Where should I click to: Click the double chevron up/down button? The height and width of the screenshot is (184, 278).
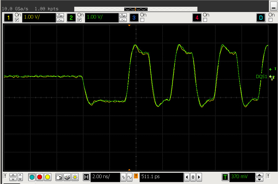coord(13,177)
